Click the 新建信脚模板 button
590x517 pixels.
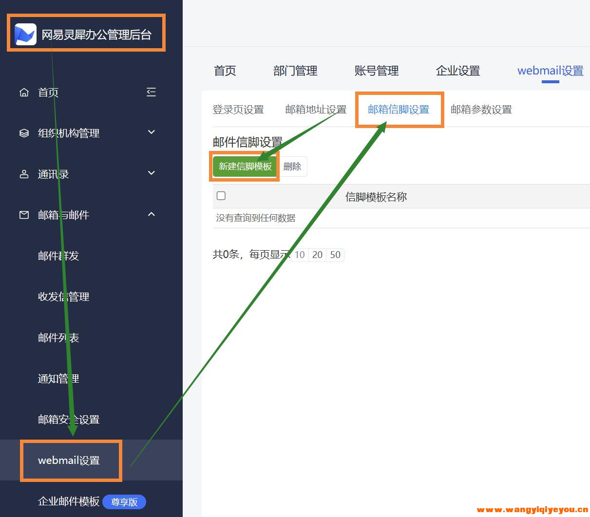click(245, 166)
